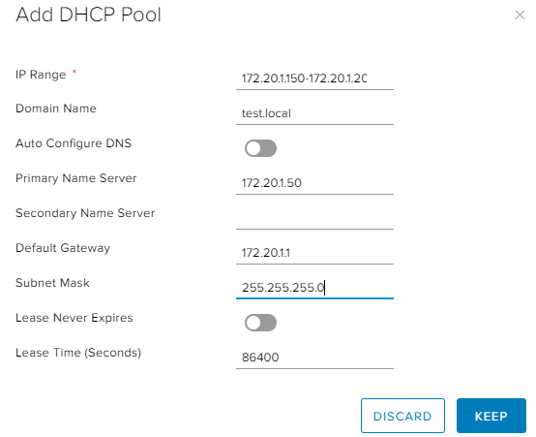Click the Lease Time (Seconds) label
Screen dimensions: 536x437
click(78, 353)
